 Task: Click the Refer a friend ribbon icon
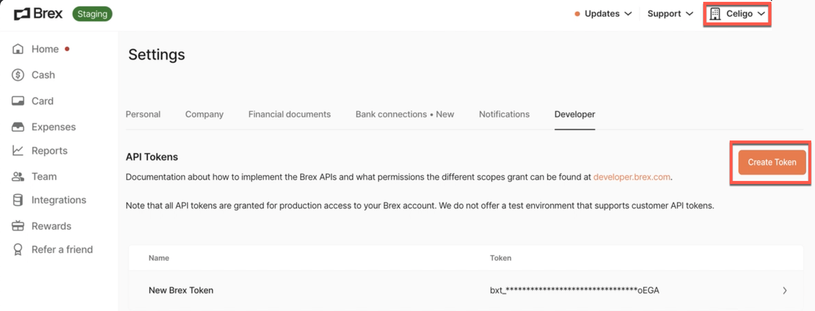[x=18, y=249]
